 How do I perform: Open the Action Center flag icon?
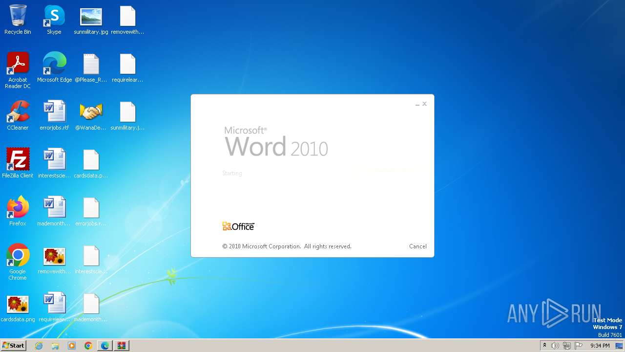point(579,346)
